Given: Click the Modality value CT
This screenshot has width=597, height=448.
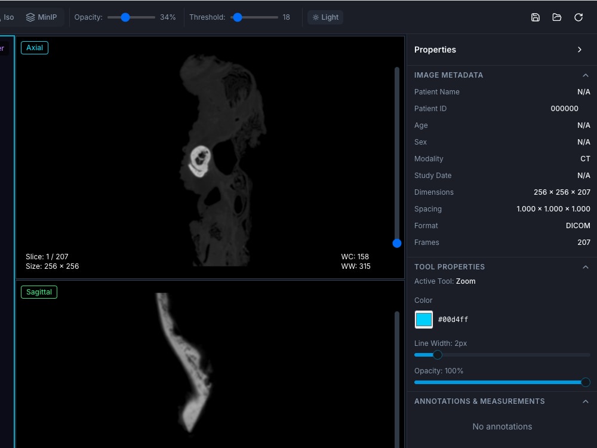Looking at the screenshot, I should (x=585, y=158).
